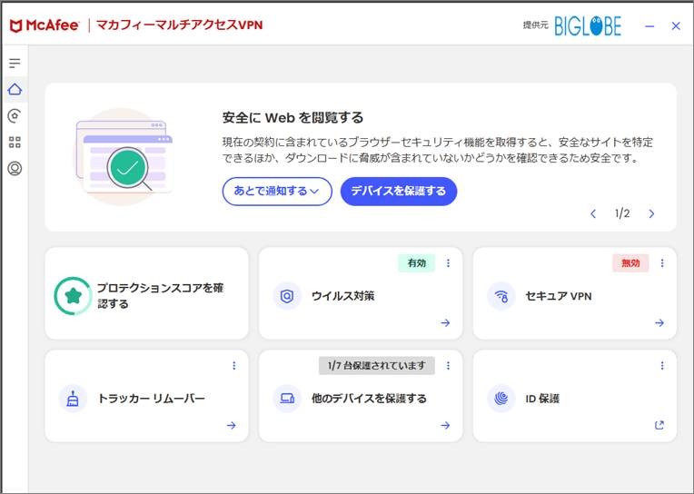Click the トラッカー リムーバー broom icon
The height and width of the screenshot is (494, 694).
point(73,399)
